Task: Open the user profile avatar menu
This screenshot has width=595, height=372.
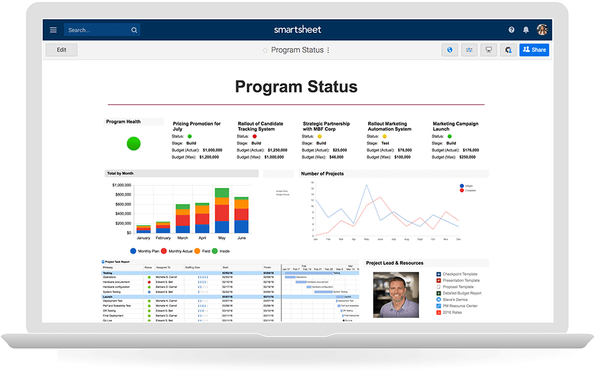Action: pos(542,30)
